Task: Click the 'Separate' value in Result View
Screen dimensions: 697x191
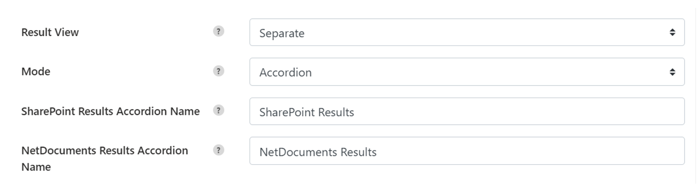Action: click(282, 34)
